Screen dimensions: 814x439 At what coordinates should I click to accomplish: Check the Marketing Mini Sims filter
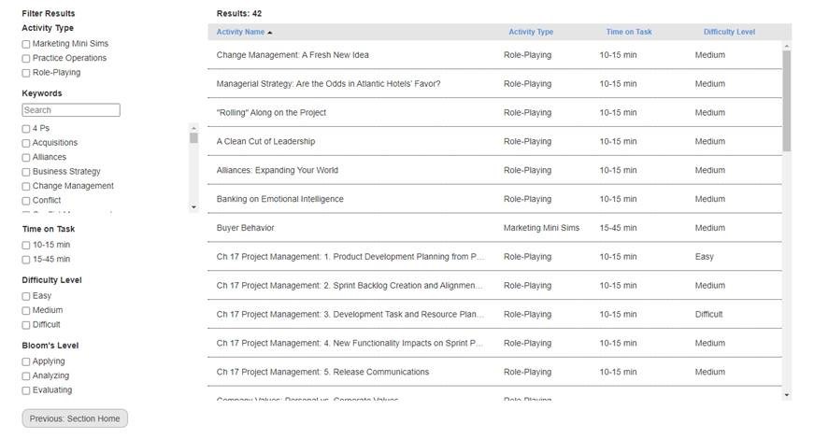coord(26,44)
